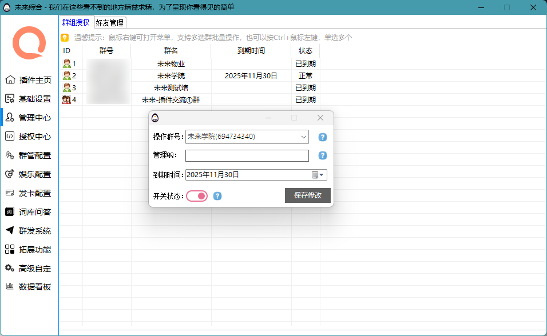Click the help icon beside 操作群号
Image resolution: width=547 pixels, height=336 pixels.
pos(322,137)
